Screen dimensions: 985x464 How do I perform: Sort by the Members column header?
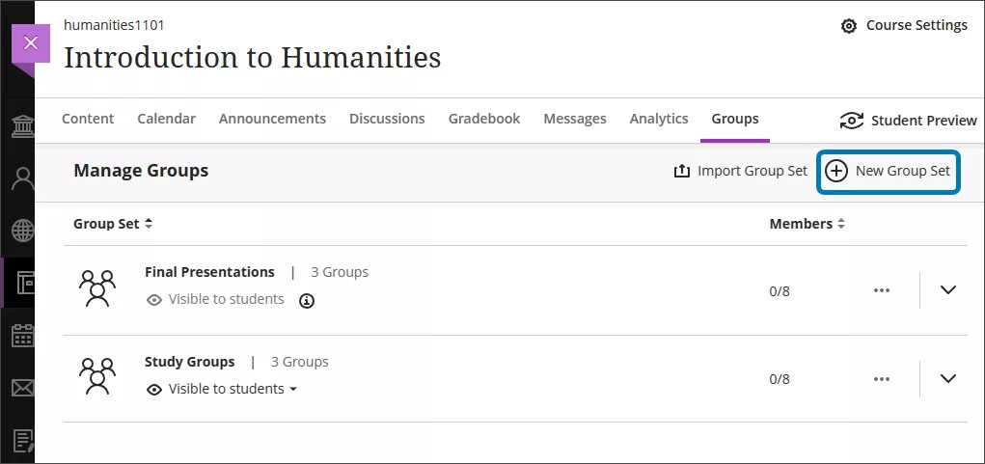[x=807, y=224]
